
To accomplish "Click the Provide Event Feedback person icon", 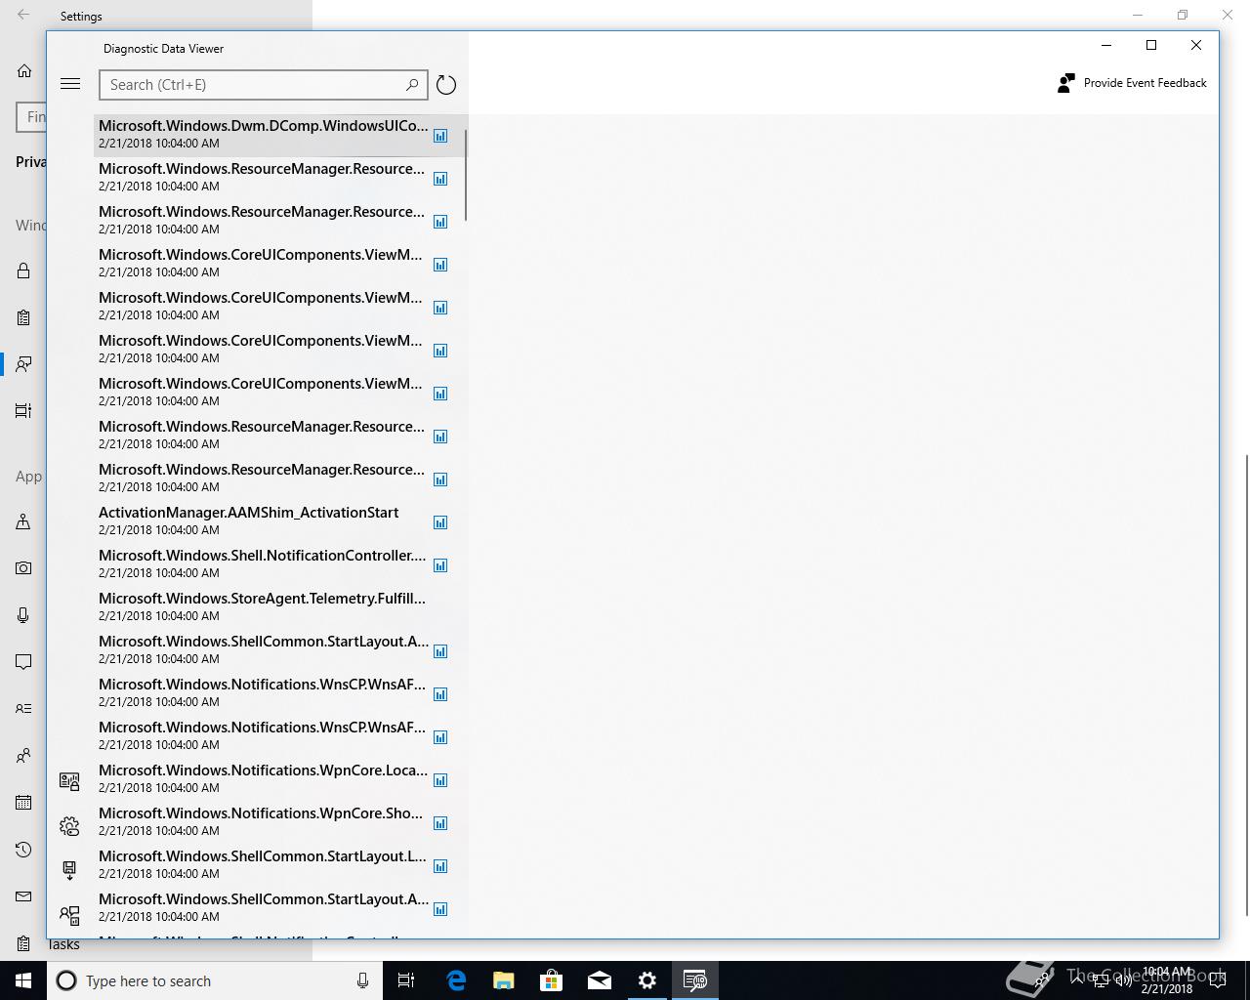I will tap(1066, 83).
